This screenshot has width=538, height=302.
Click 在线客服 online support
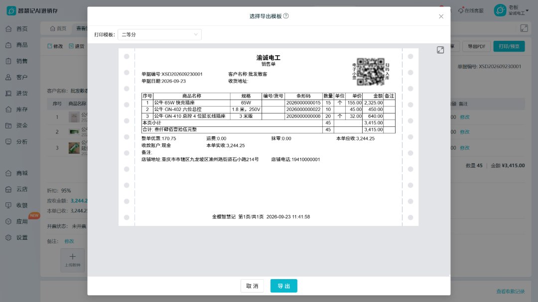point(471,10)
